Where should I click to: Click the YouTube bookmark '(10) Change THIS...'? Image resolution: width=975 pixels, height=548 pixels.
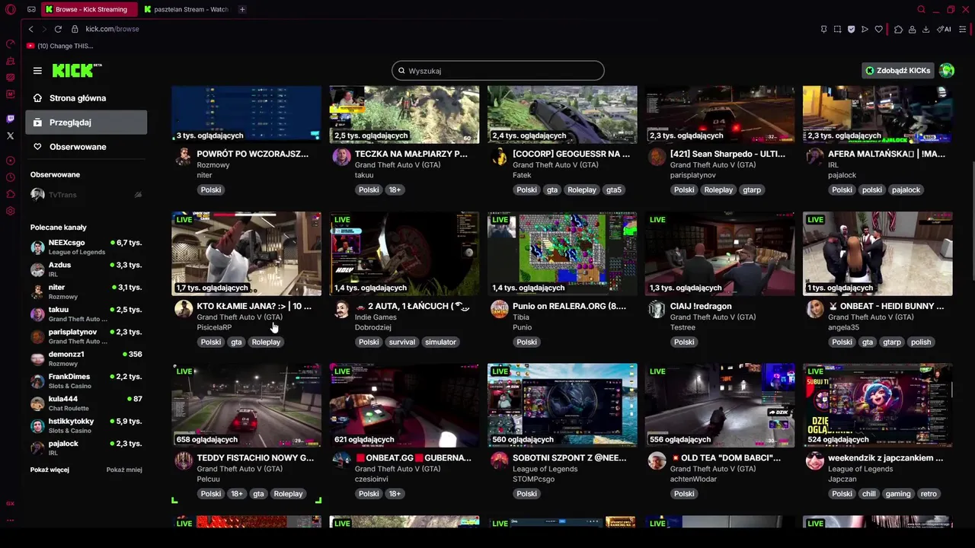point(59,46)
